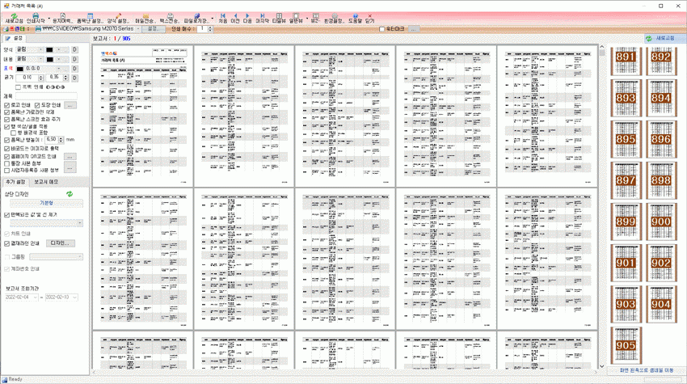This screenshot has height=384, width=687.
Task: Switch to 타일뷰 tile view
Action: (x=279, y=19)
